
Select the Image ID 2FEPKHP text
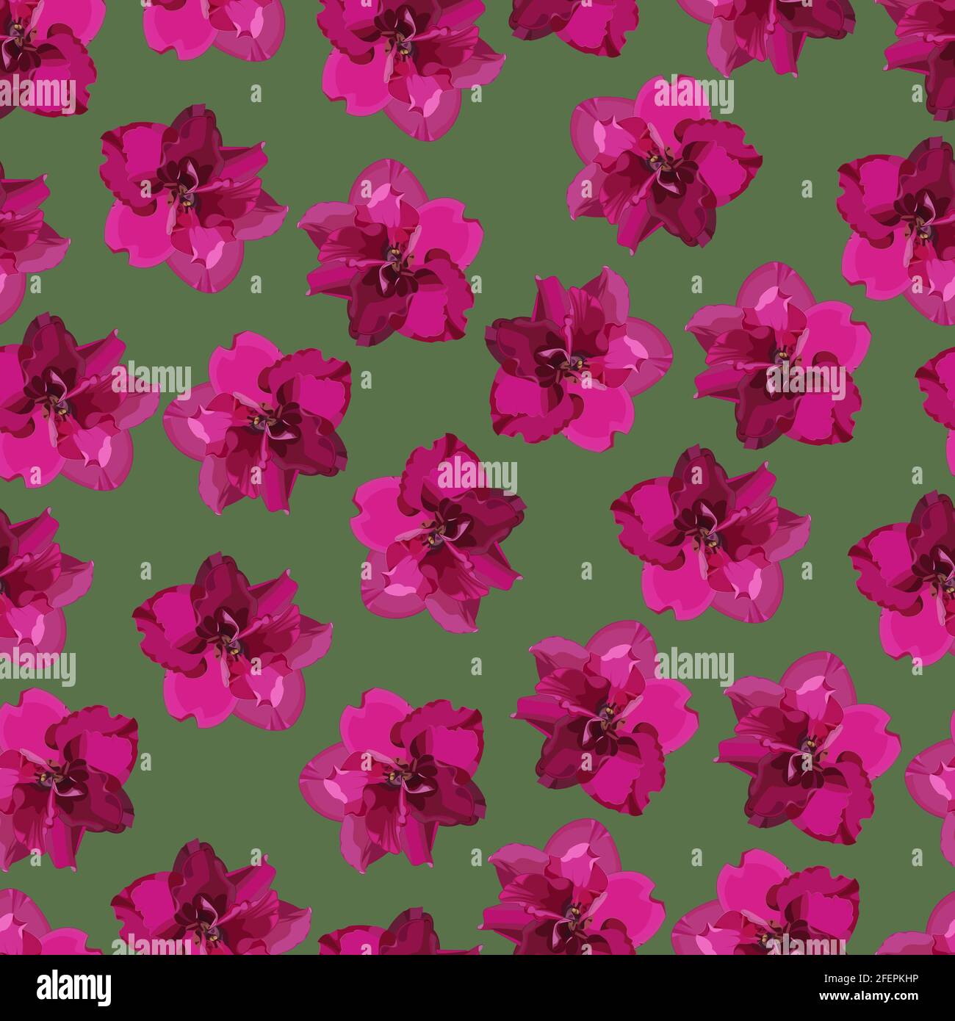click(x=871, y=978)
